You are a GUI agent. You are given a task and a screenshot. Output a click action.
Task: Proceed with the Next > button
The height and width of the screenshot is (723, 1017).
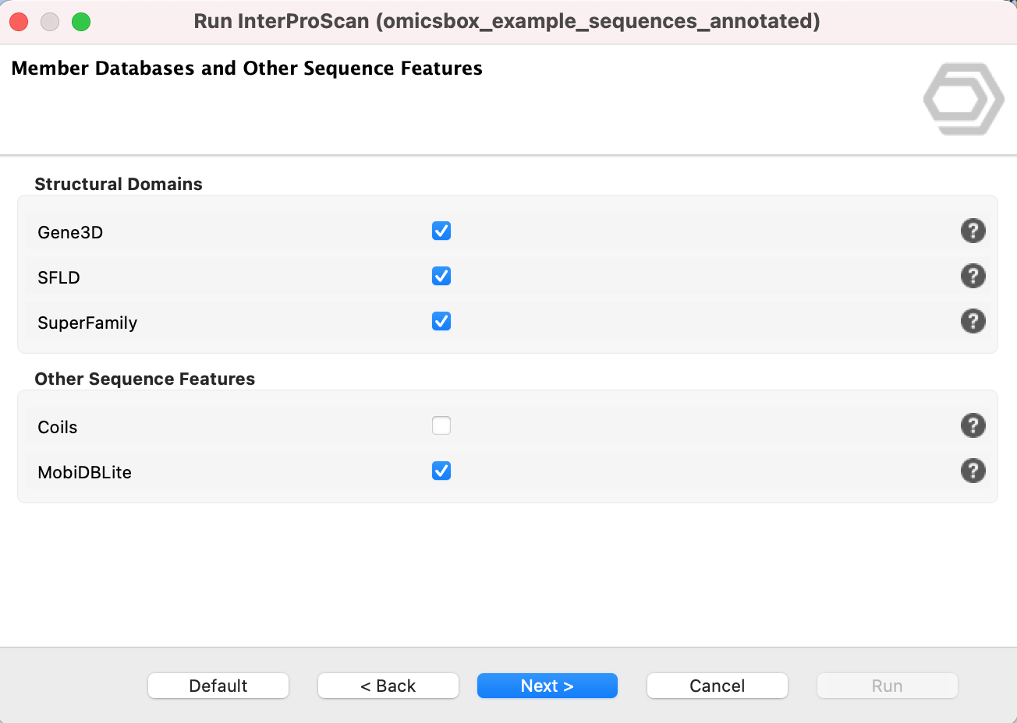click(547, 686)
